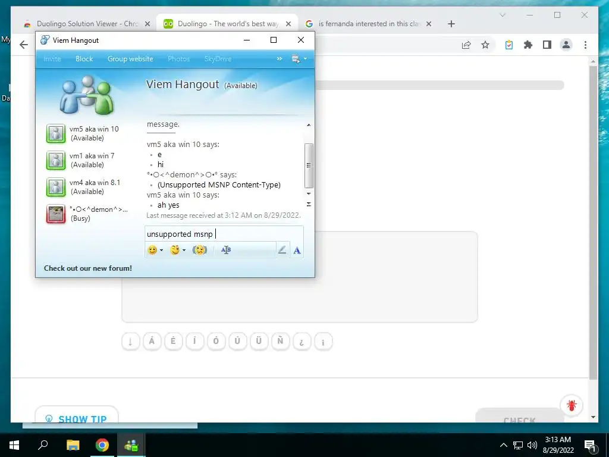Expand the emoticon picker dropdown arrow
Image resolution: width=609 pixels, height=457 pixels.
coord(162,251)
